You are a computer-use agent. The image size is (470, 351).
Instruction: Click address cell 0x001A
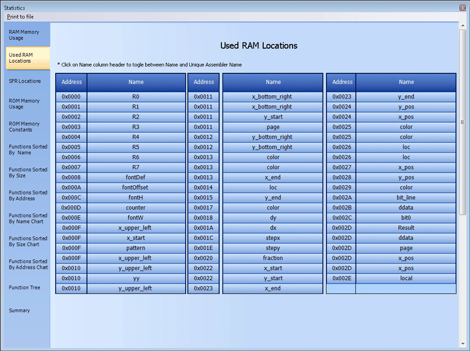203,228
